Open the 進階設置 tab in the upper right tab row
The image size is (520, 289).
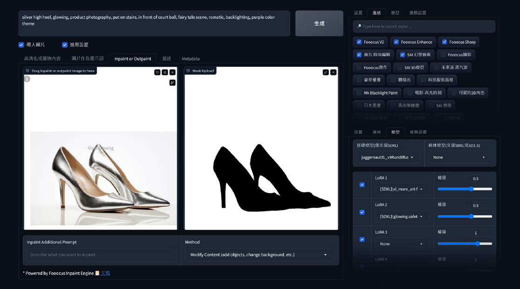point(418,13)
